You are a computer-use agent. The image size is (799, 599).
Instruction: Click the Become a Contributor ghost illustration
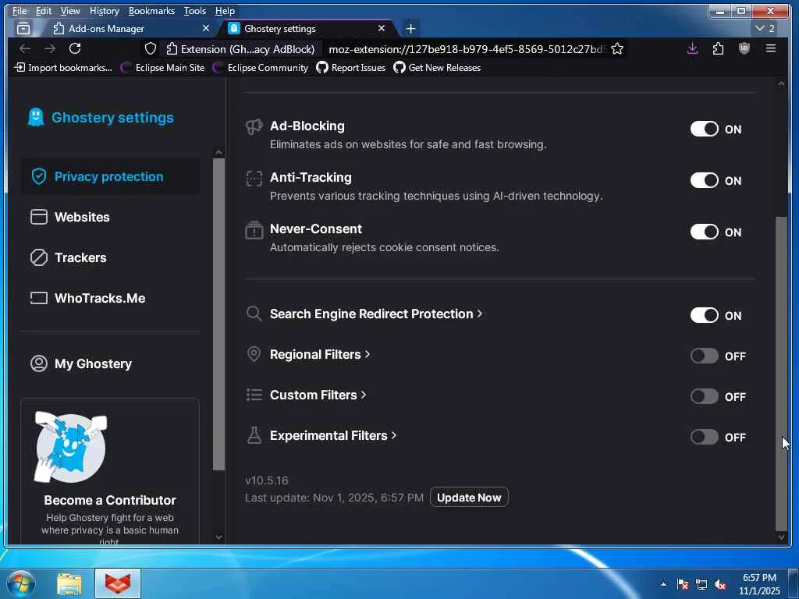pos(70,447)
